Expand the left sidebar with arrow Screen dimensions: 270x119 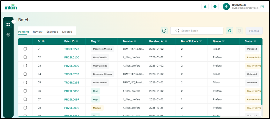[13, 22]
